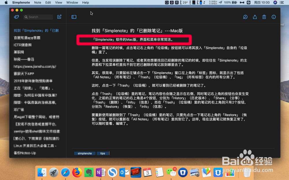
Task: Open the Edit menu
Action: [48, 2]
